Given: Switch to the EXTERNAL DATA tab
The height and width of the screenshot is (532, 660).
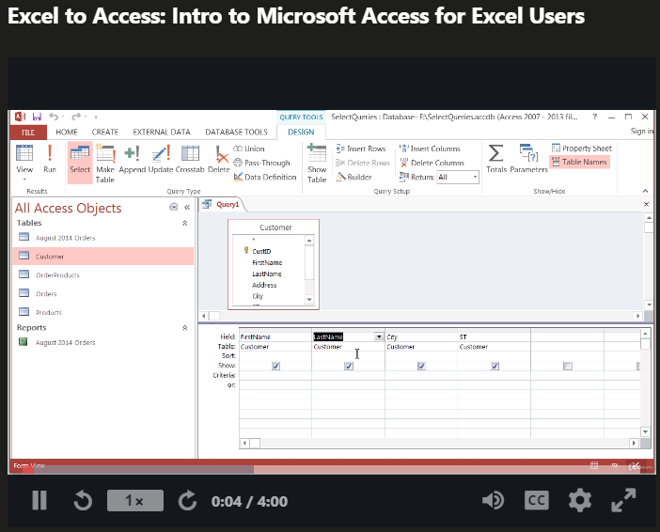Looking at the screenshot, I should point(162,133).
